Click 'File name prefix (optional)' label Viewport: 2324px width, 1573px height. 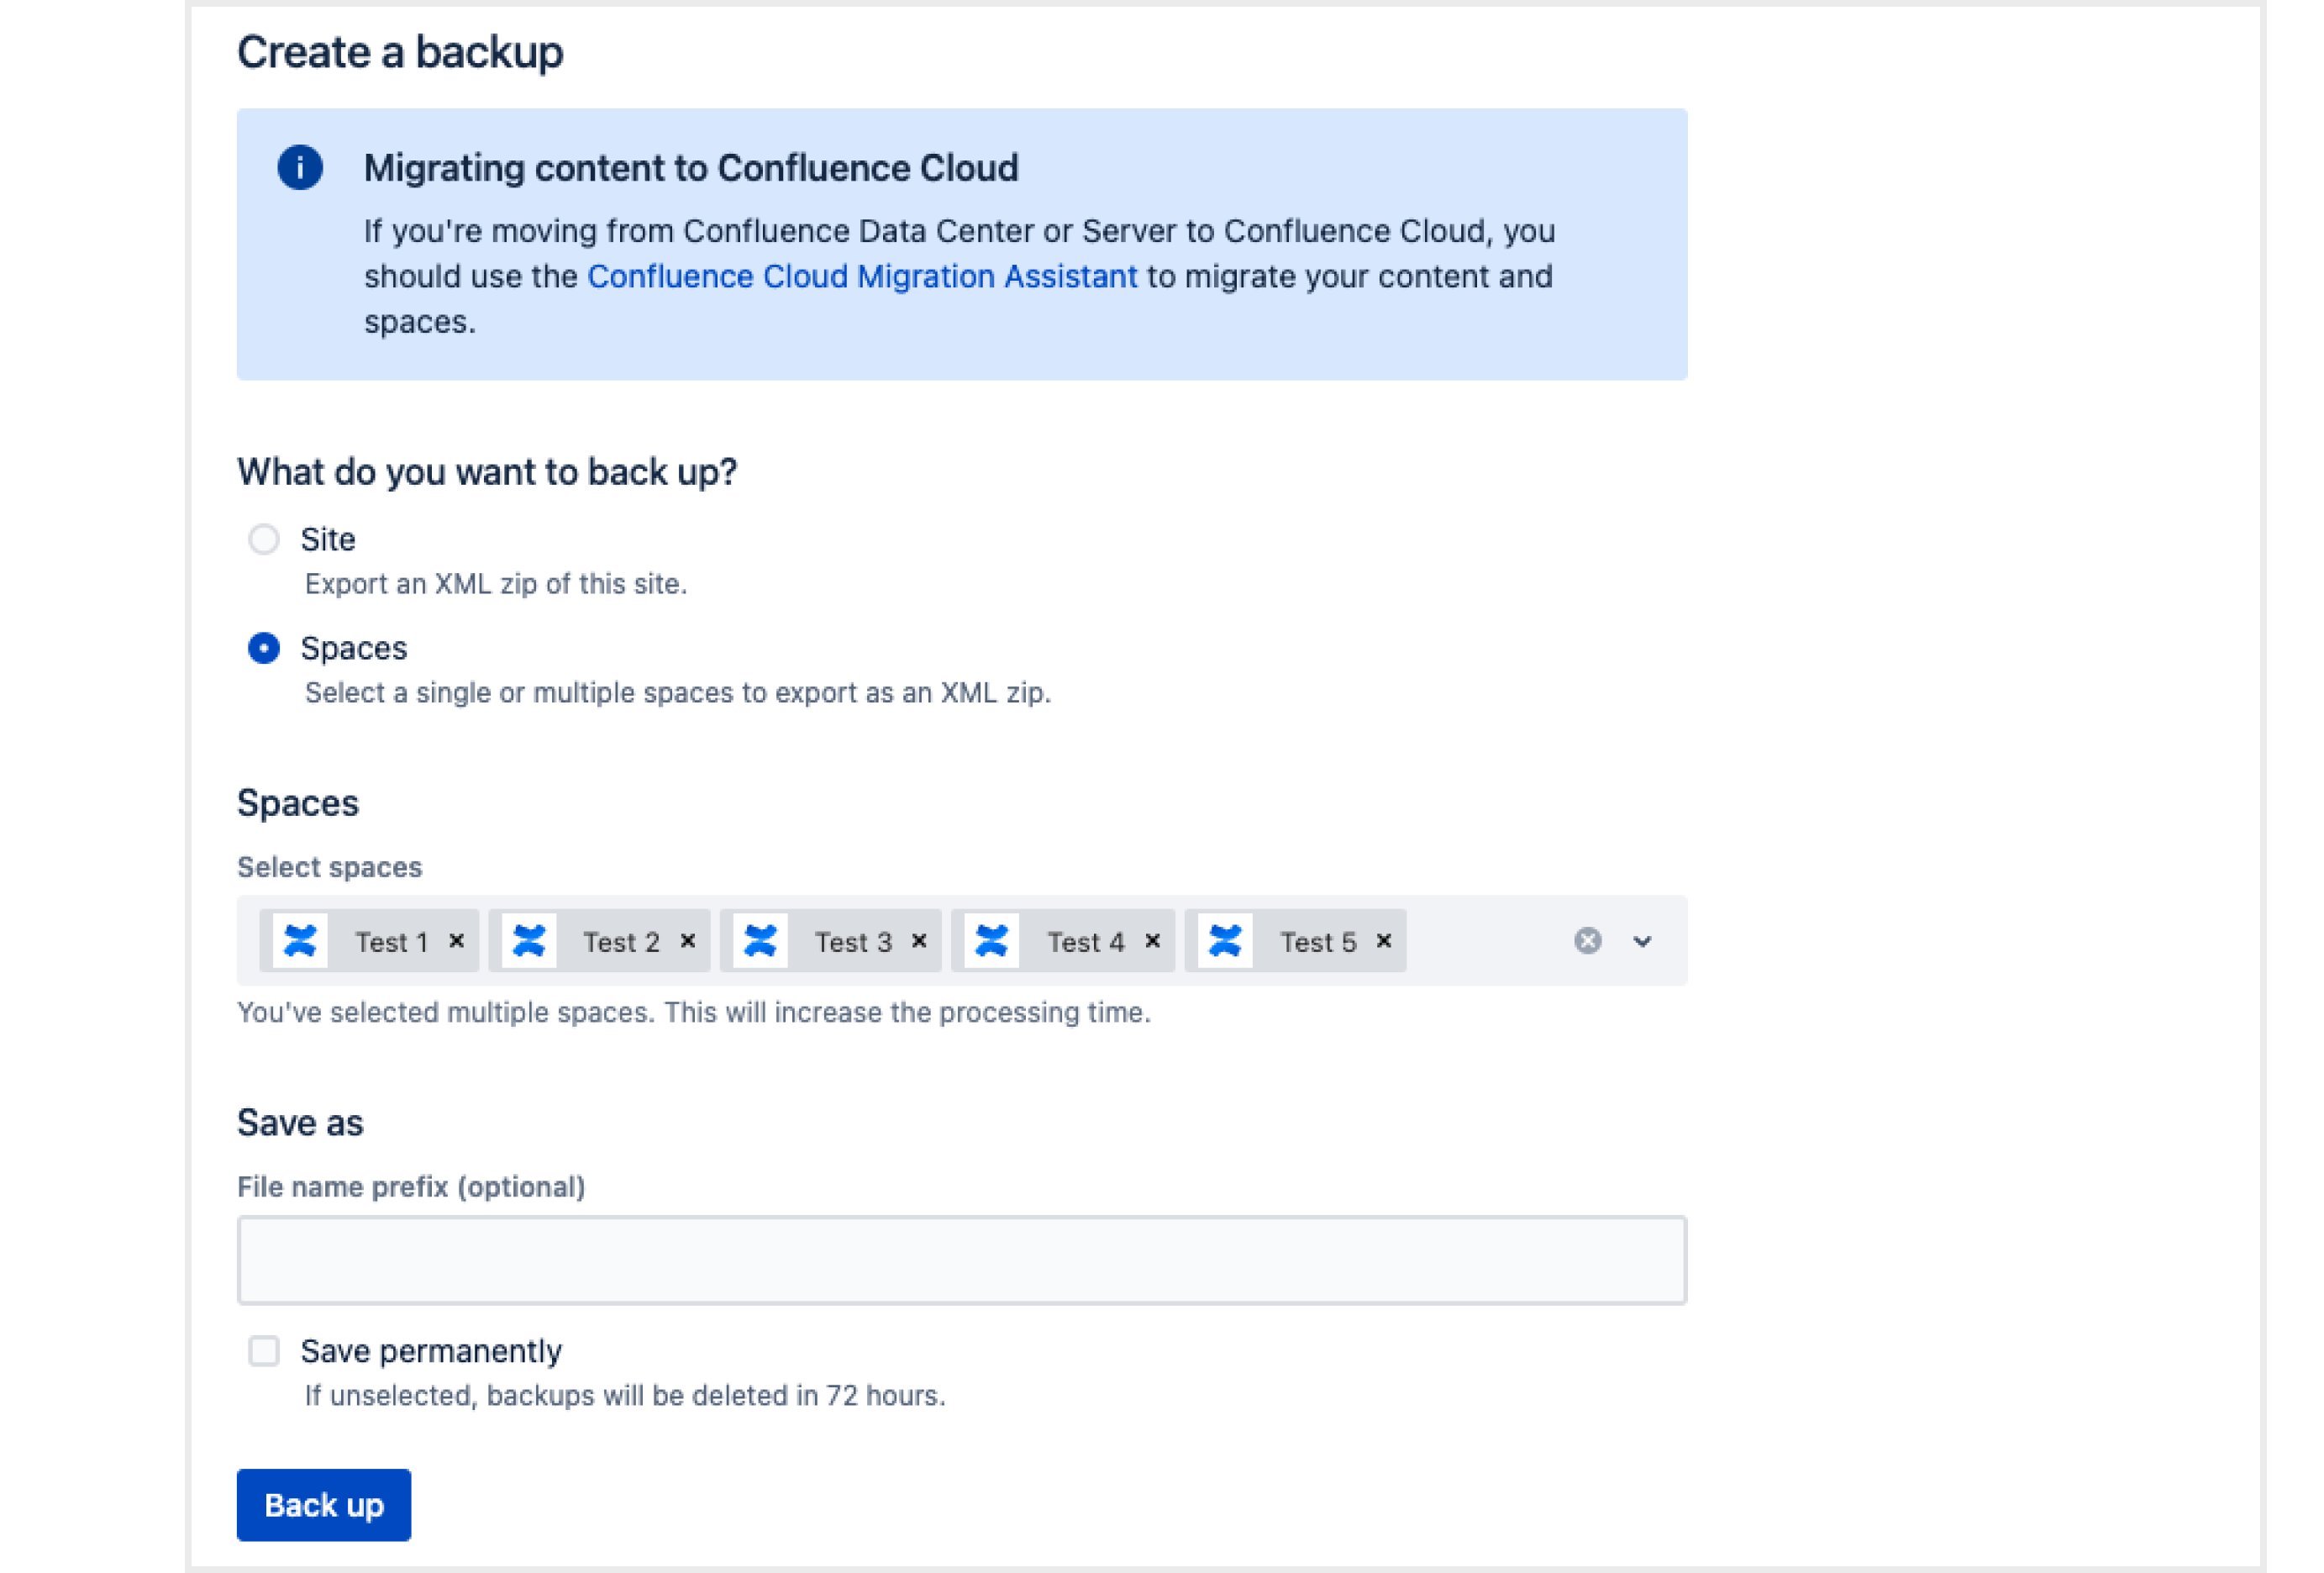click(x=411, y=1188)
